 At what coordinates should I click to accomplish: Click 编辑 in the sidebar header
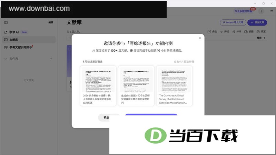point(51,22)
